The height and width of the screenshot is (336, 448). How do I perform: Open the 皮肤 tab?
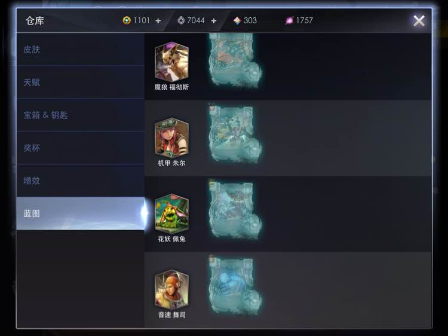pyautogui.click(x=81, y=49)
